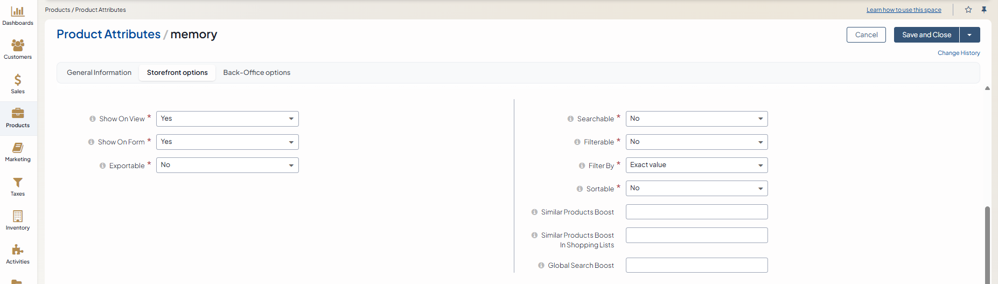Open the Save and Close arrow menu
This screenshot has height=284, width=998.
(x=969, y=35)
